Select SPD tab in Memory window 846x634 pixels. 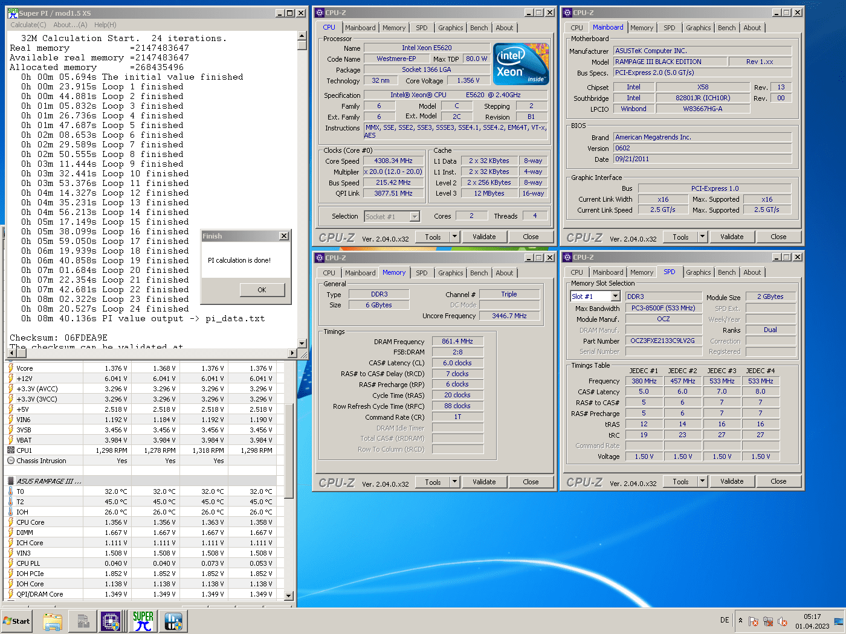422,273
